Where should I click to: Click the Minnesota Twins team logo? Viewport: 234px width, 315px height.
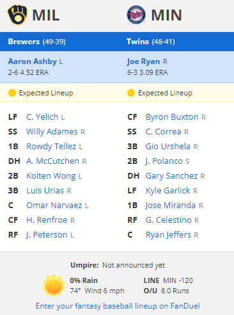(136, 15)
